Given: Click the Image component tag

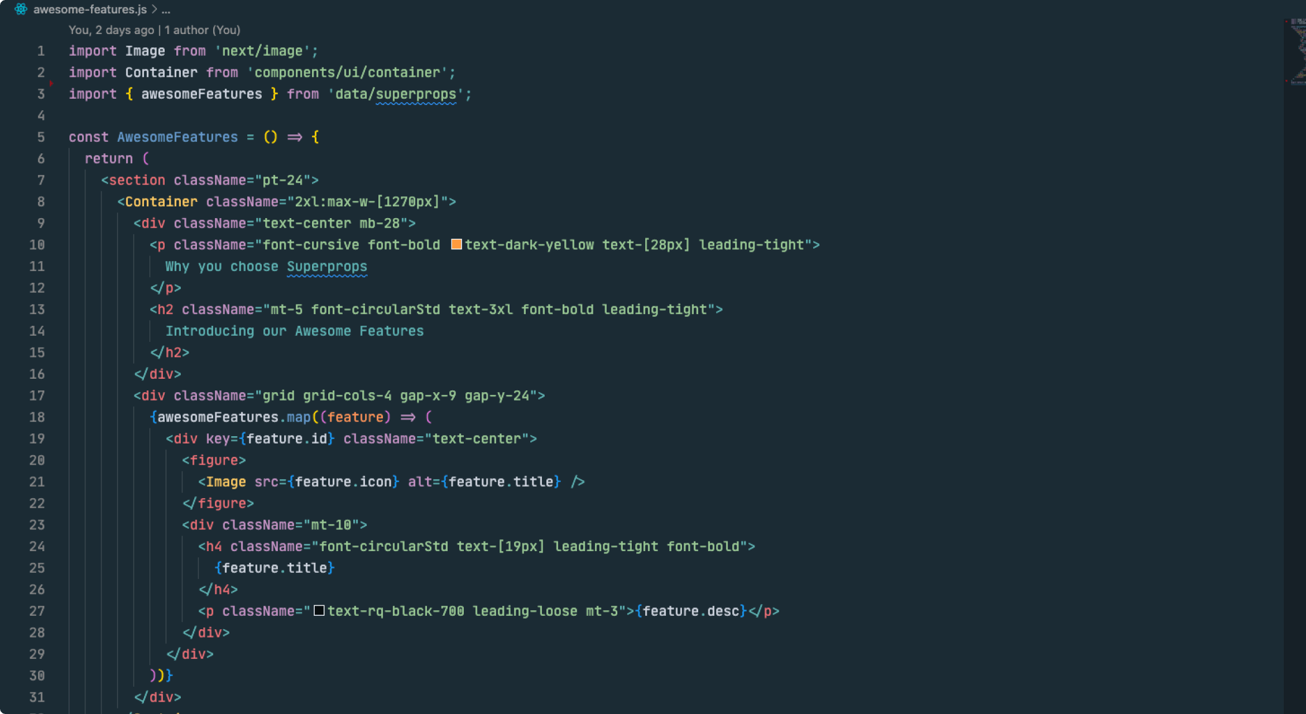Looking at the screenshot, I should [225, 482].
